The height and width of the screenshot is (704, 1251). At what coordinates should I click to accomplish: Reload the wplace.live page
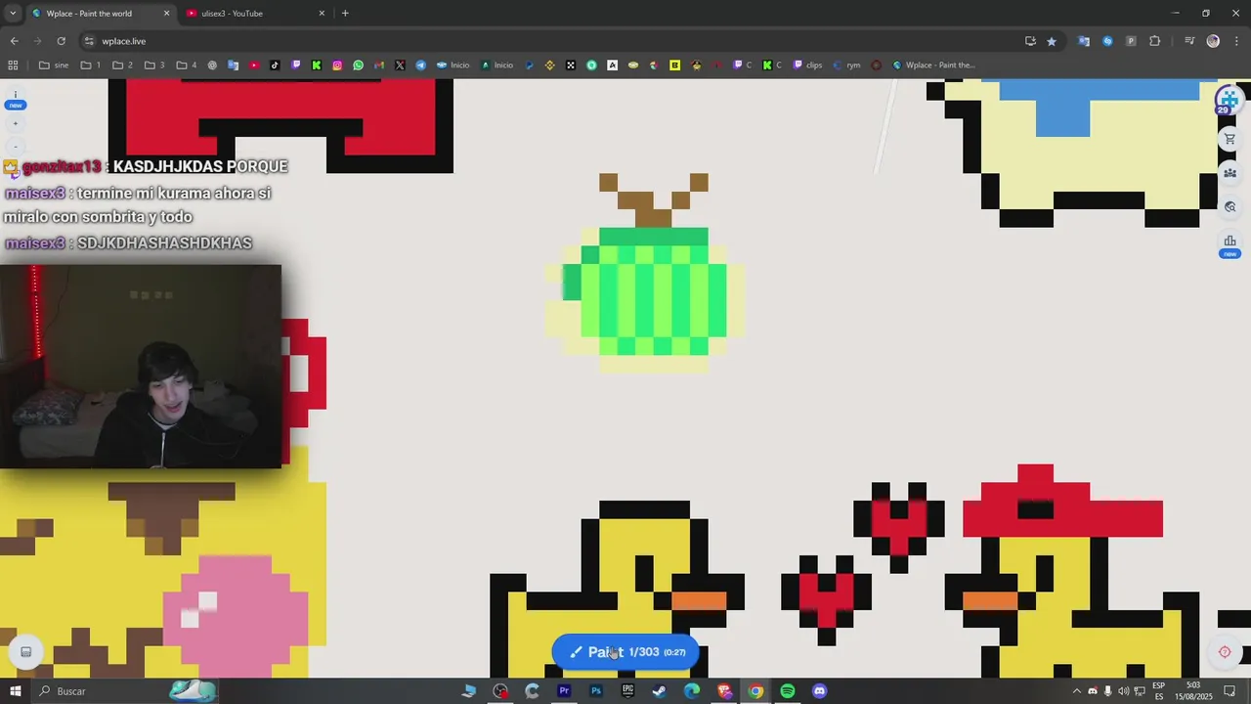[x=61, y=41]
